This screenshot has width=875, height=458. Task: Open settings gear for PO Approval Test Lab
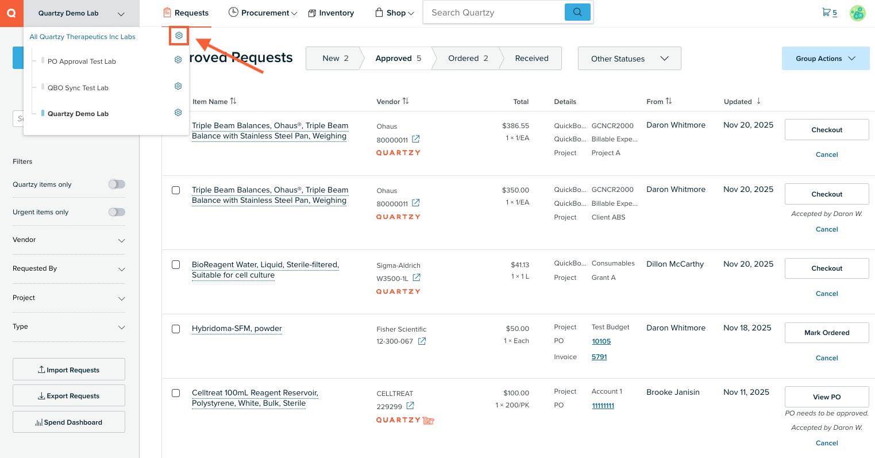(178, 60)
